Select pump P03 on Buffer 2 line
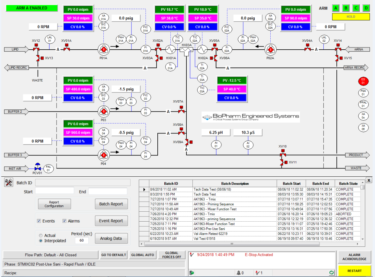Screen dimensions: 375x277 coord(104,111)
